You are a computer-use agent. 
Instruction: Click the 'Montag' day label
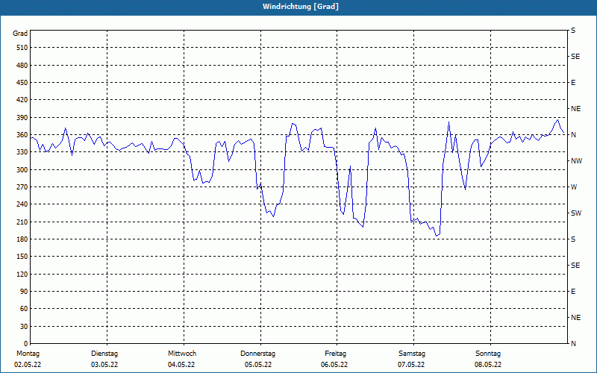pyautogui.click(x=28, y=354)
